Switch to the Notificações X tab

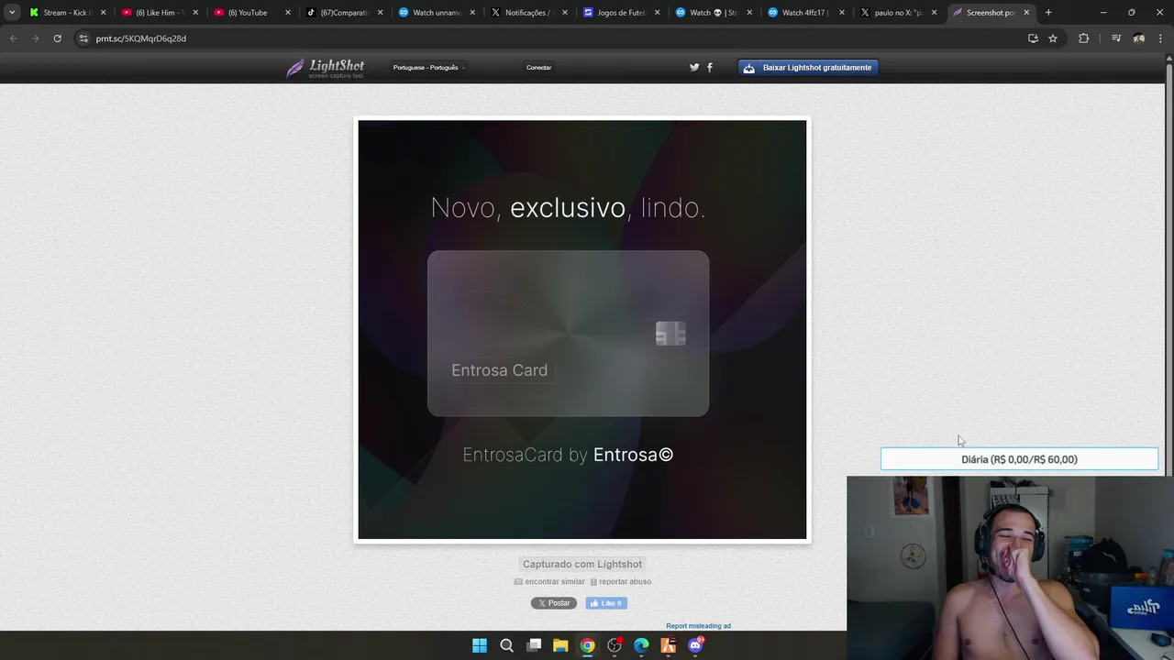point(529,13)
